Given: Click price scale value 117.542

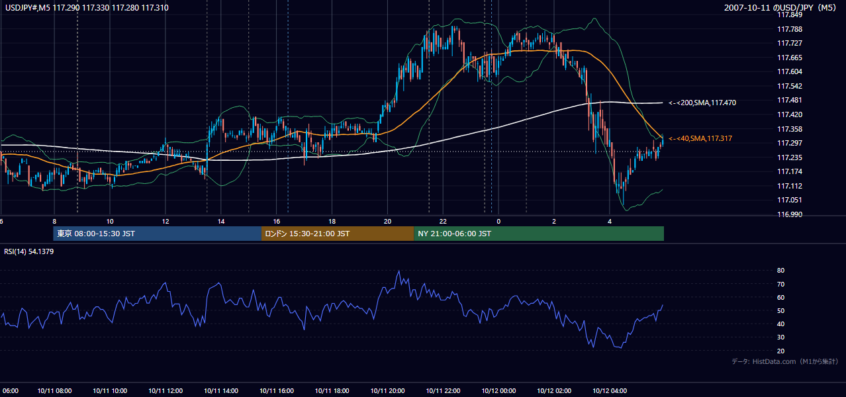Looking at the screenshot, I should click(x=788, y=86).
